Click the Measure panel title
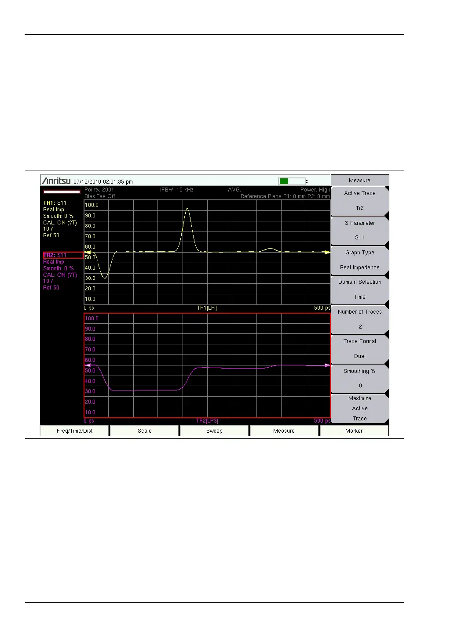 pos(360,181)
